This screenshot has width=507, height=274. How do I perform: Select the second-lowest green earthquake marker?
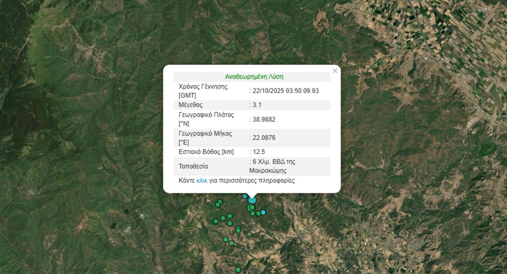point(231,243)
